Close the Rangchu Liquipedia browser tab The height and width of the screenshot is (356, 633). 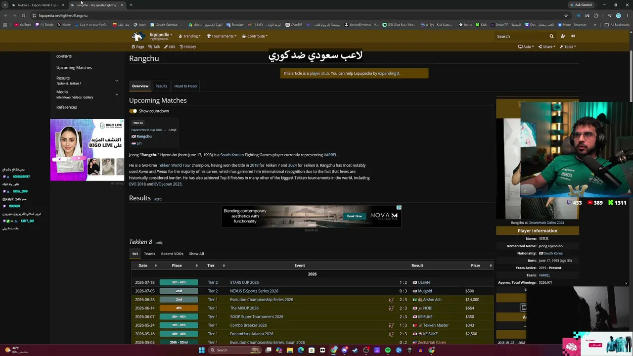pos(122,5)
